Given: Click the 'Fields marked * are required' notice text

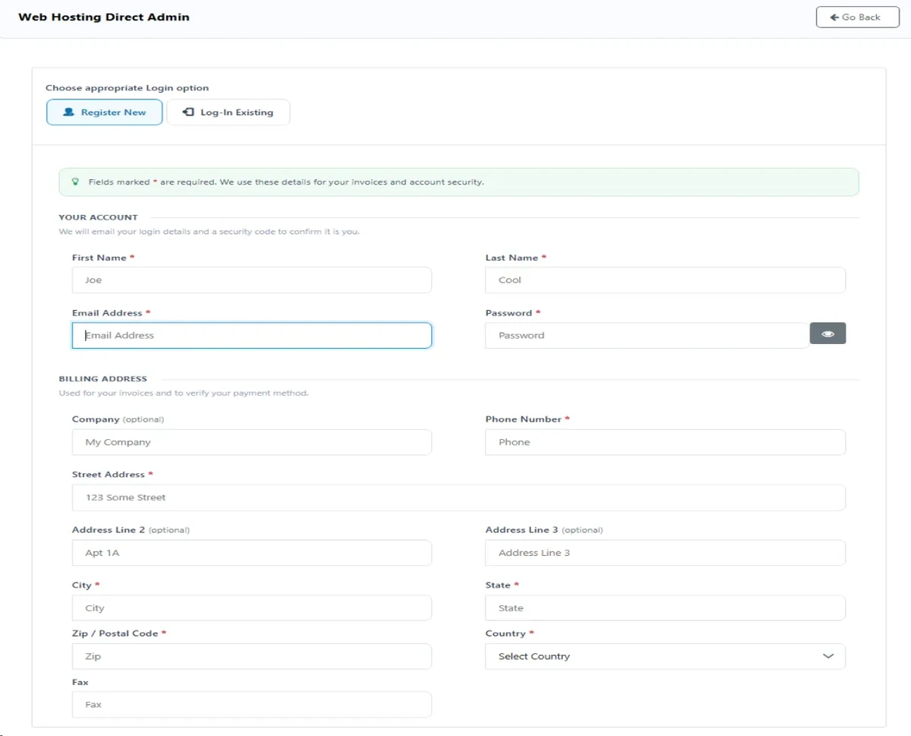Looking at the screenshot, I should [286, 182].
